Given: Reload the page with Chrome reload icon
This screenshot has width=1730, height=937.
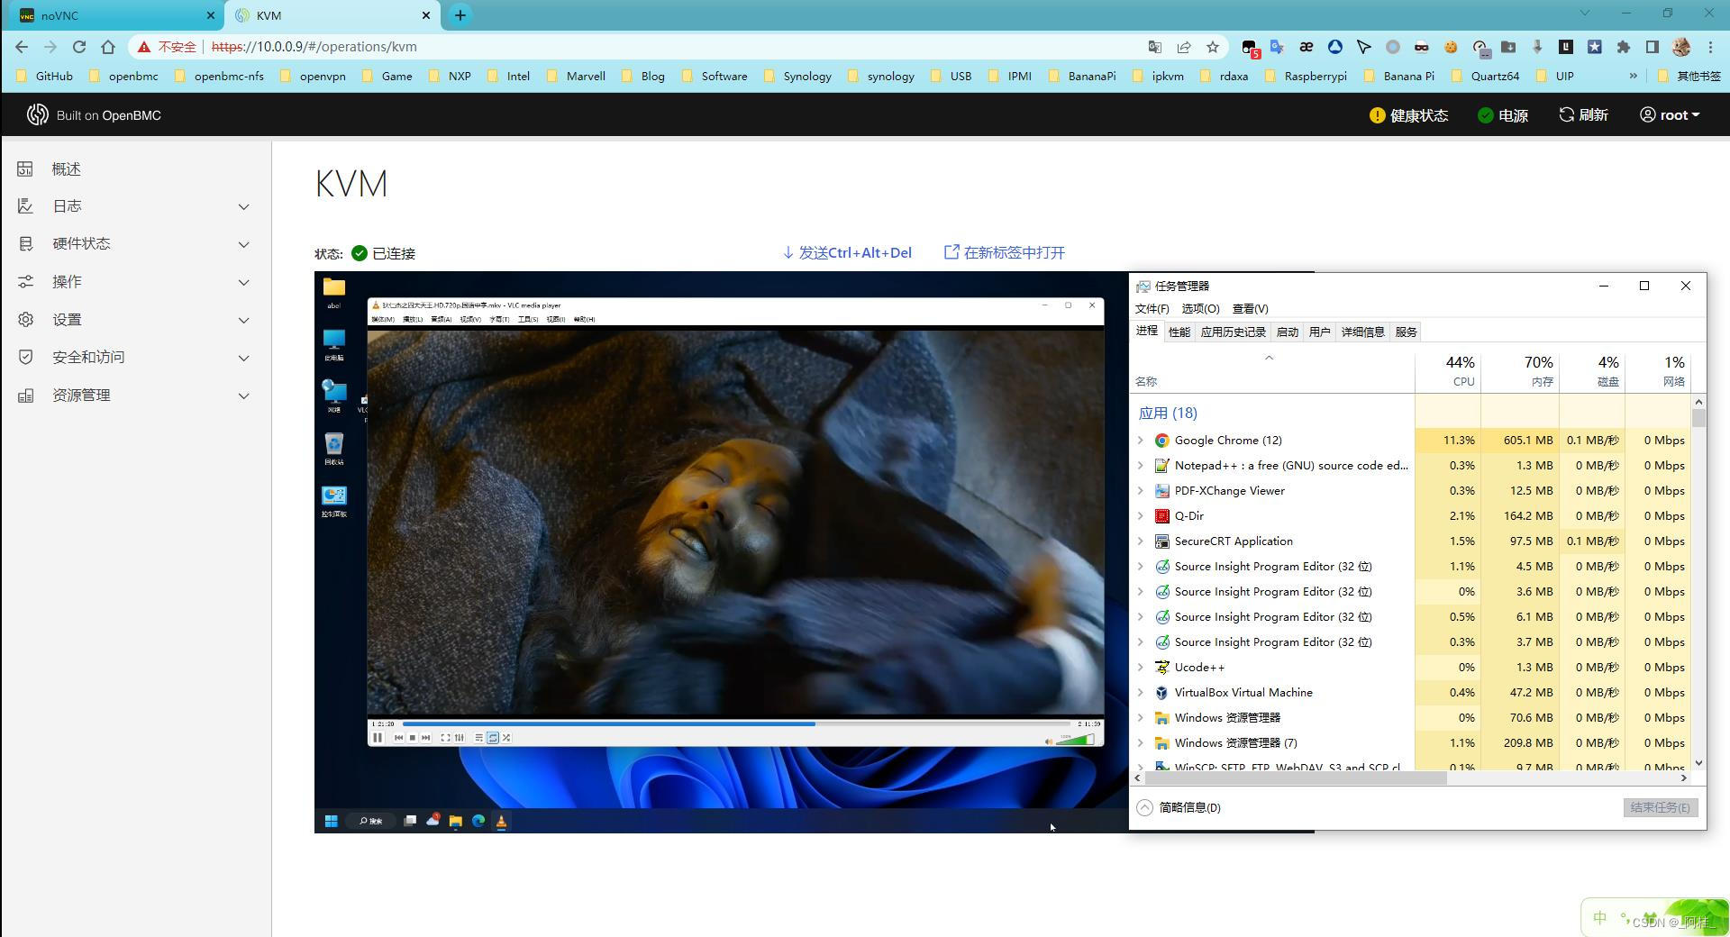Looking at the screenshot, I should pos(79,47).
